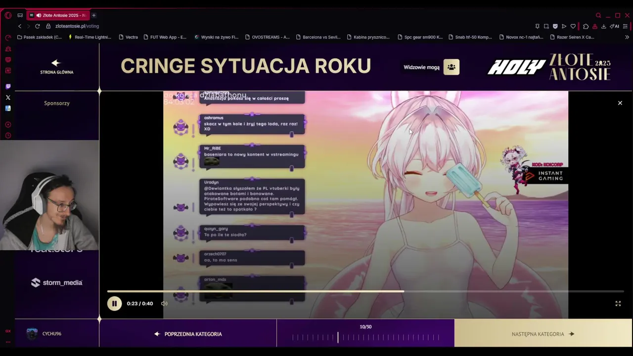
Task: Enter fullscreen for the video player
Action: click(x=618, y=304)
